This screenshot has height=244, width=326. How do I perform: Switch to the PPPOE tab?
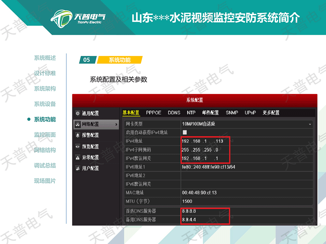click(x=154, y=113)
